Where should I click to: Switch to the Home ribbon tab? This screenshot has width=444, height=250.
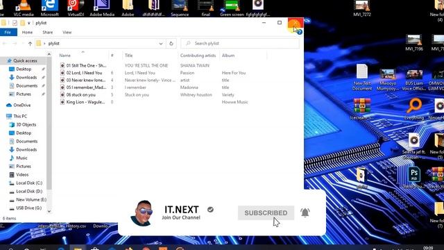27,33
